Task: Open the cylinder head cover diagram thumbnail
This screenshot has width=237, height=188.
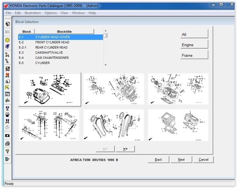Action: 50,89
